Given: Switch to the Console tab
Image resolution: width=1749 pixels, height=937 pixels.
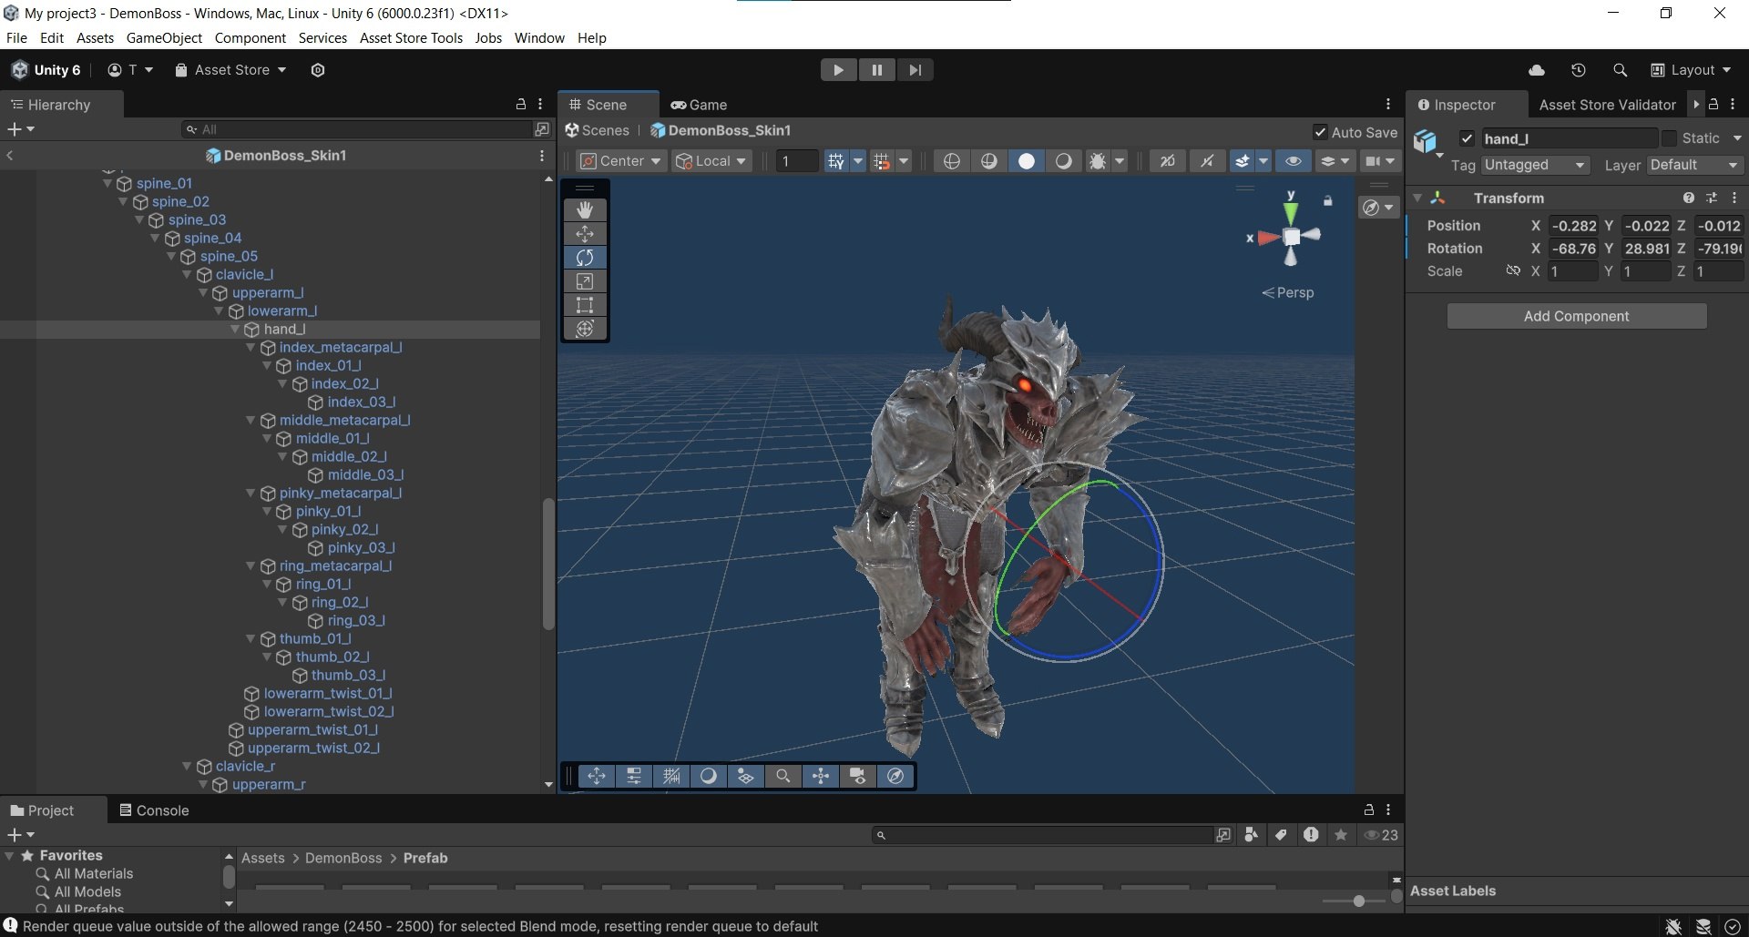Looking at the screenshot, I should 154,810.
